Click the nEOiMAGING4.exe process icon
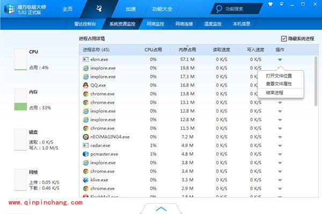The height and width of the screenshot is (214, 322). 86,137
